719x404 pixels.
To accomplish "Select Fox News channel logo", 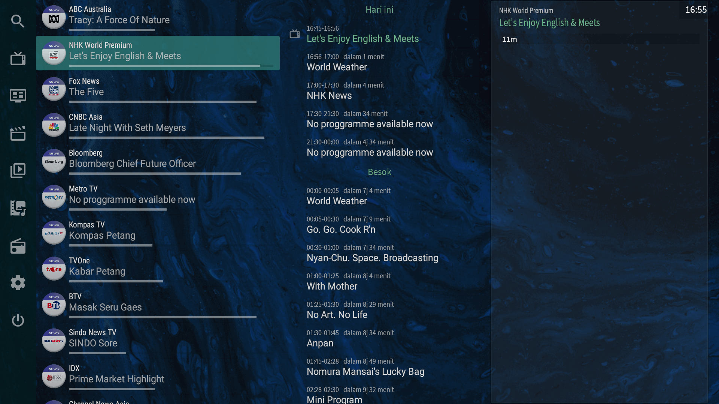I will pyautogui.click(x=54, y=89).
